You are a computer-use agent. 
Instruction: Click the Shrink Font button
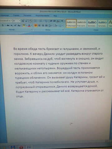[x=26, y=21]
